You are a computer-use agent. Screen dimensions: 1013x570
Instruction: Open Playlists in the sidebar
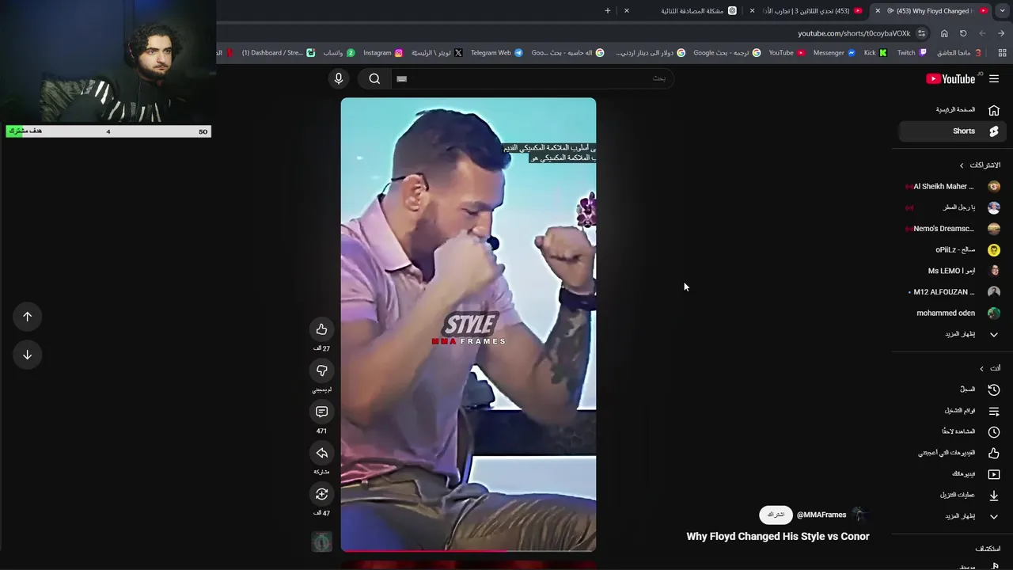pos(953,411)
